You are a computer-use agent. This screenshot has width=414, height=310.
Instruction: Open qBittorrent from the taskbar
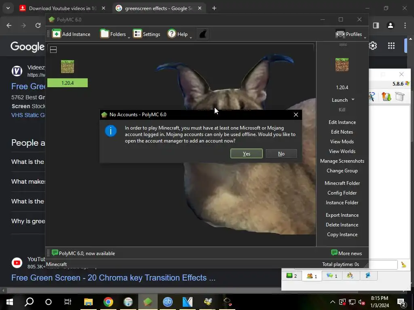tap(168, 302)
